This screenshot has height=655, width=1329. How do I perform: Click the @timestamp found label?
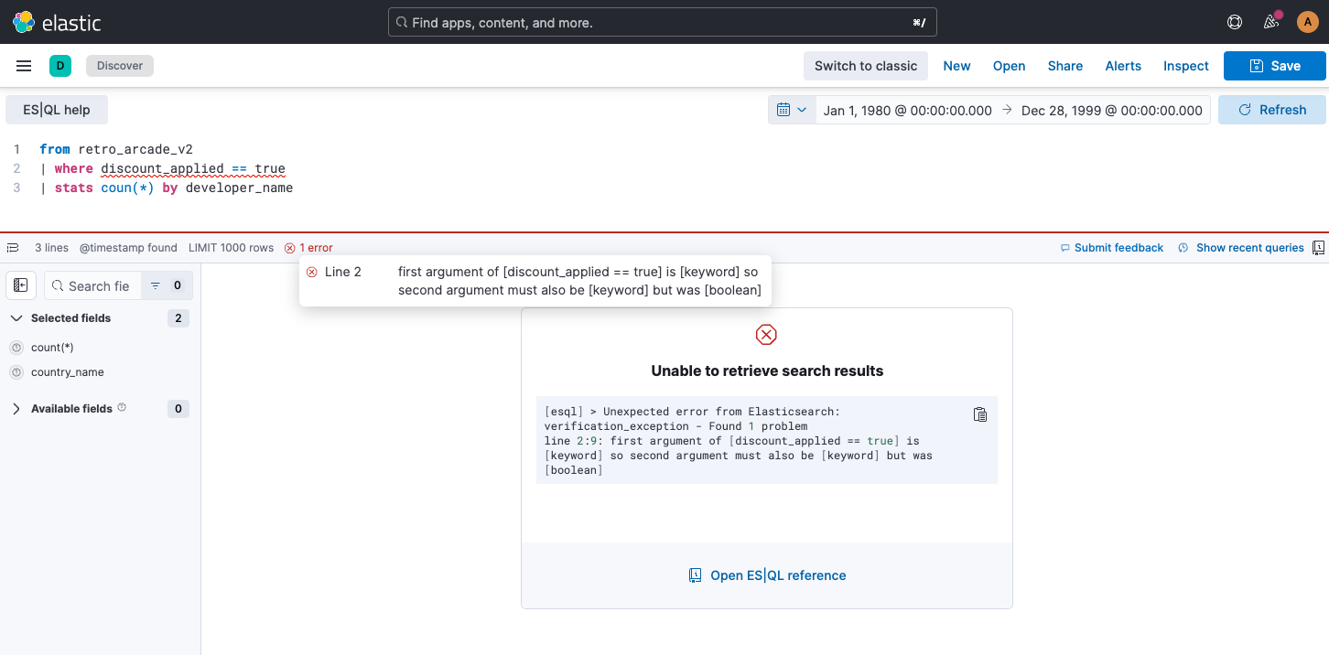128,248
